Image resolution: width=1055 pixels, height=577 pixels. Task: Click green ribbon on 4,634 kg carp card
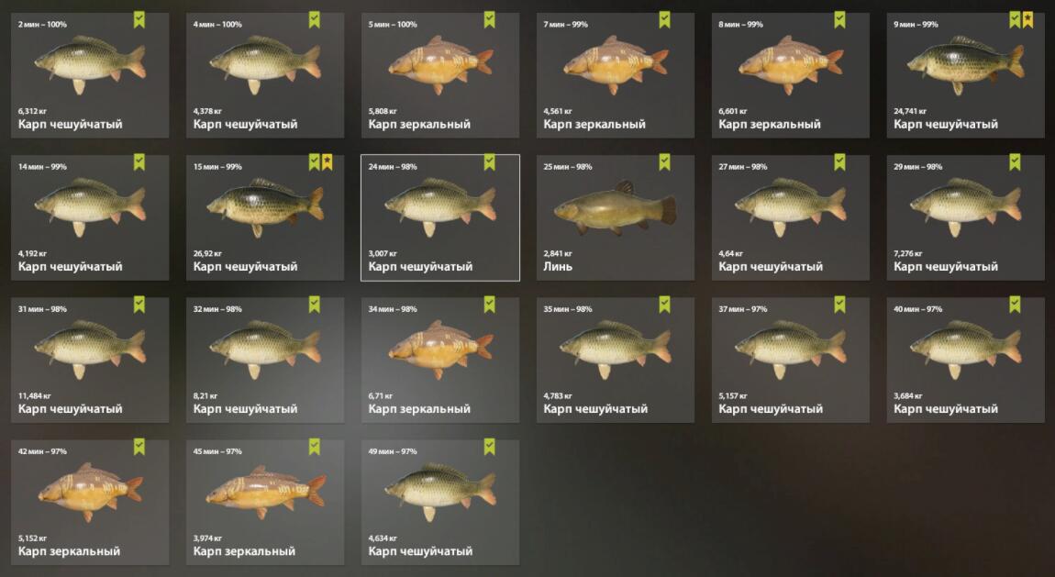[490, 447]
